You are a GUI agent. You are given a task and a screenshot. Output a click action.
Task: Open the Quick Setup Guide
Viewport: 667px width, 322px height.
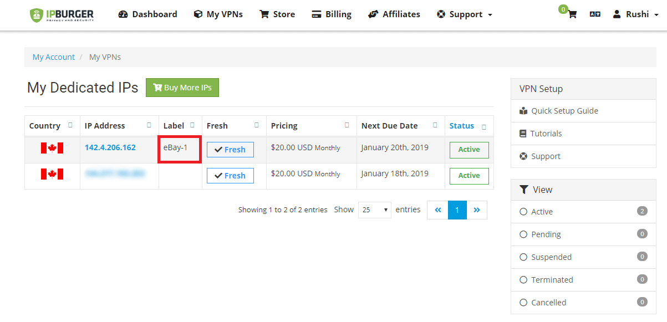(564, 111)
